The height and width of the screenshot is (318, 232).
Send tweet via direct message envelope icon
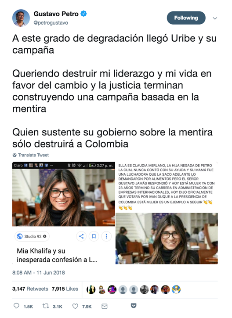click(105, 306)
